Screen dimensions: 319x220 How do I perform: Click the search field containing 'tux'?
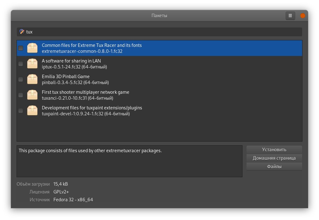point(159,32)
